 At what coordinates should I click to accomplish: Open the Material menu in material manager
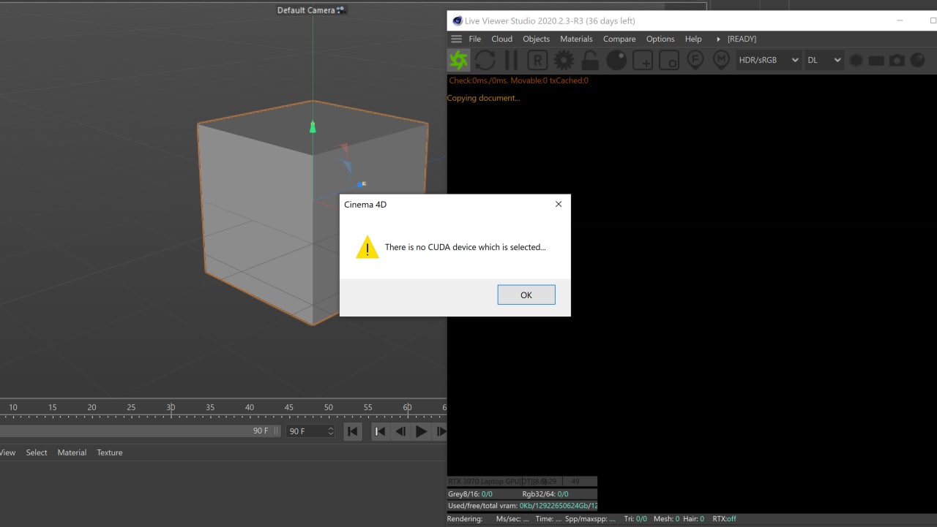(72, 452)
